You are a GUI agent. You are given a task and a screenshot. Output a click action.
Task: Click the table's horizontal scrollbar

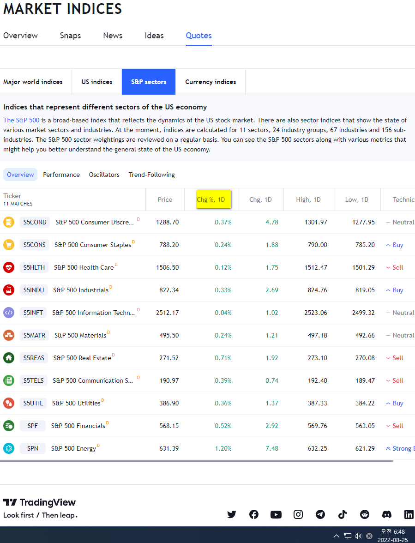(x=197, y=461)
